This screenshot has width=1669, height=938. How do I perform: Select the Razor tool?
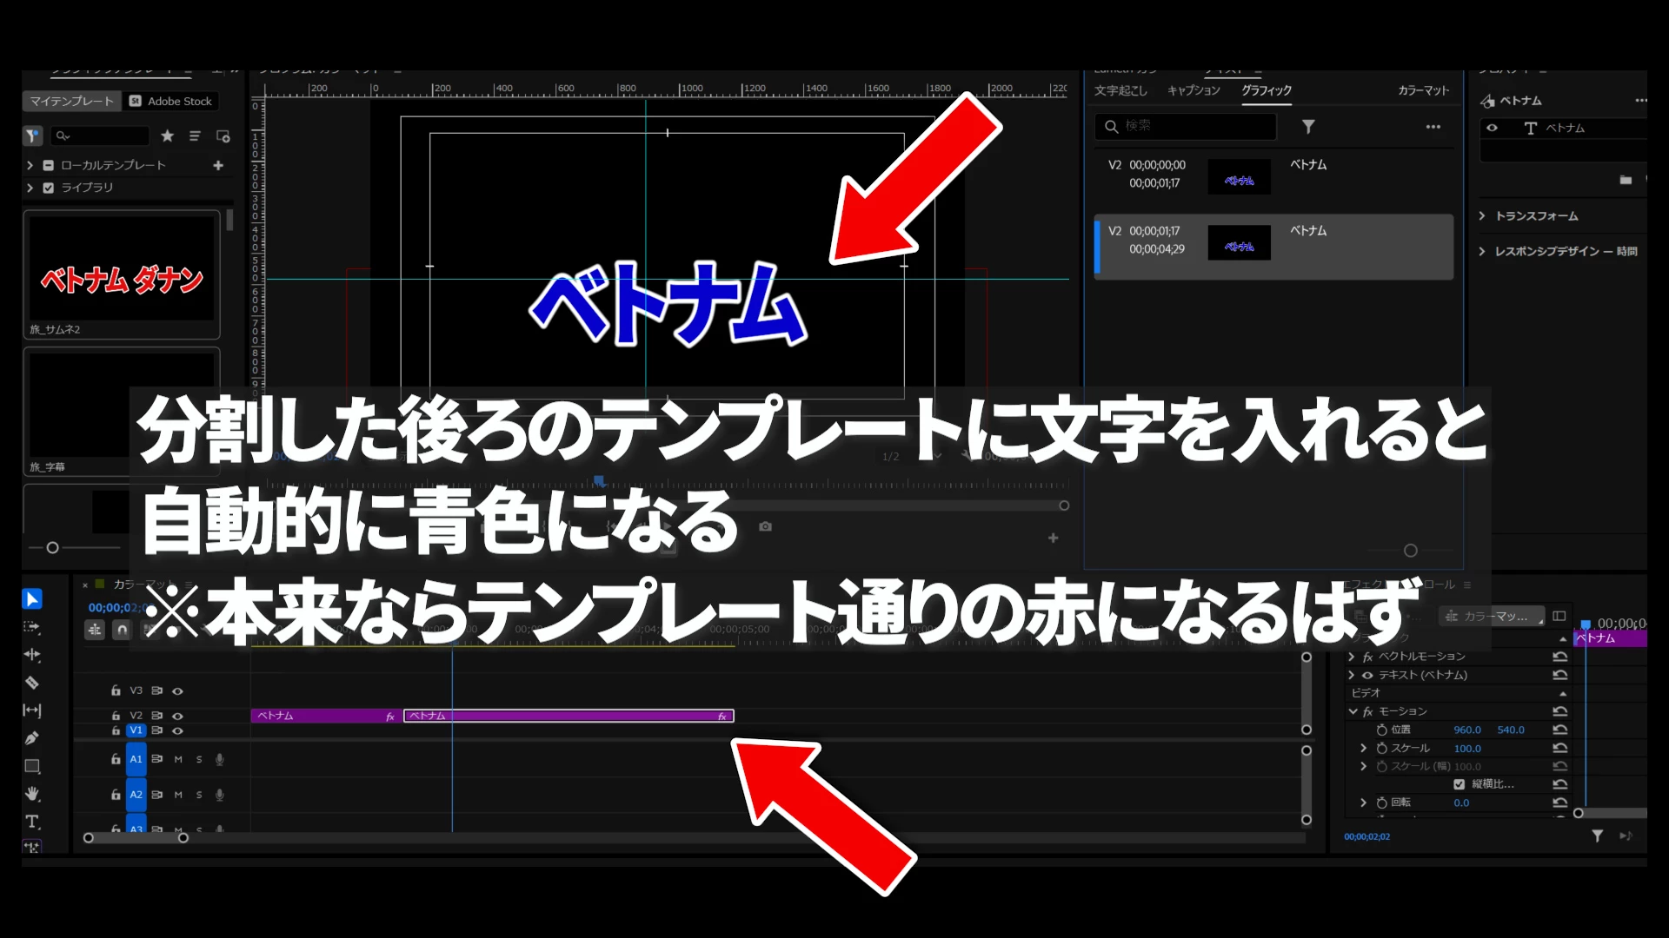pyautogui.click(x=32, y=683)
